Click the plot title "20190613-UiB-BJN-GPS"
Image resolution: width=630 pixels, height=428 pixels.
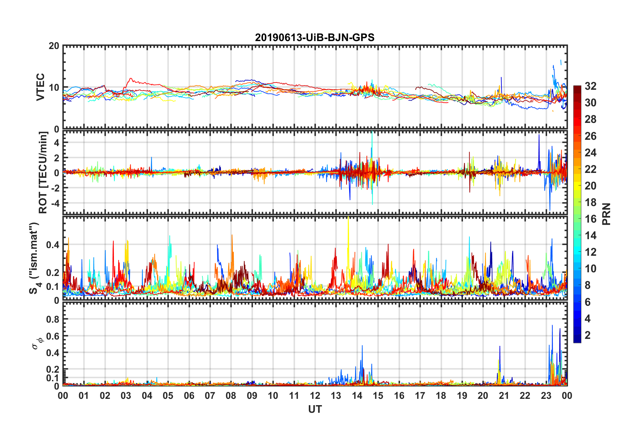[x=315, y=37]
